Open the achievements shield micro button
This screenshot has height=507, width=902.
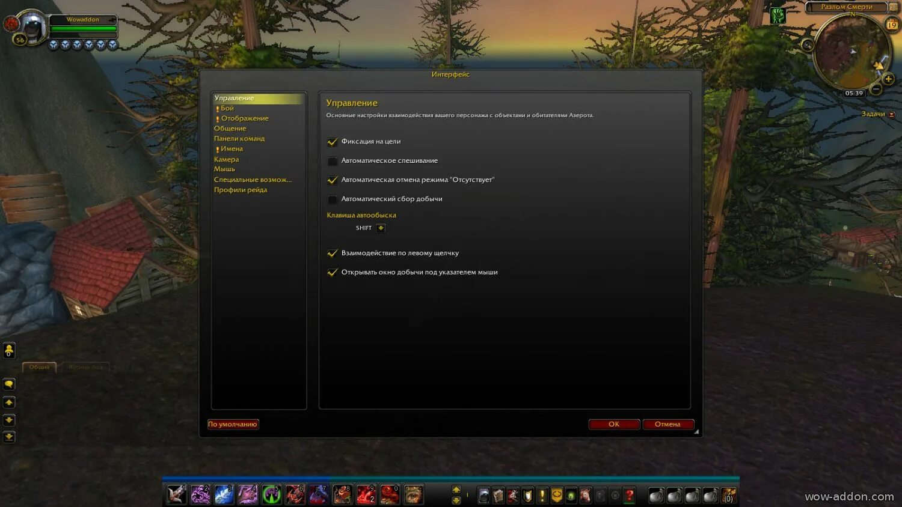[x=527, y=496]
